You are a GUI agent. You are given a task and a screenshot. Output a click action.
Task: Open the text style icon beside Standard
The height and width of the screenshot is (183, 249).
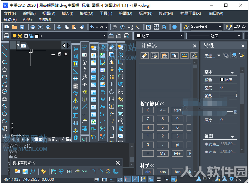tap(186, 27)
